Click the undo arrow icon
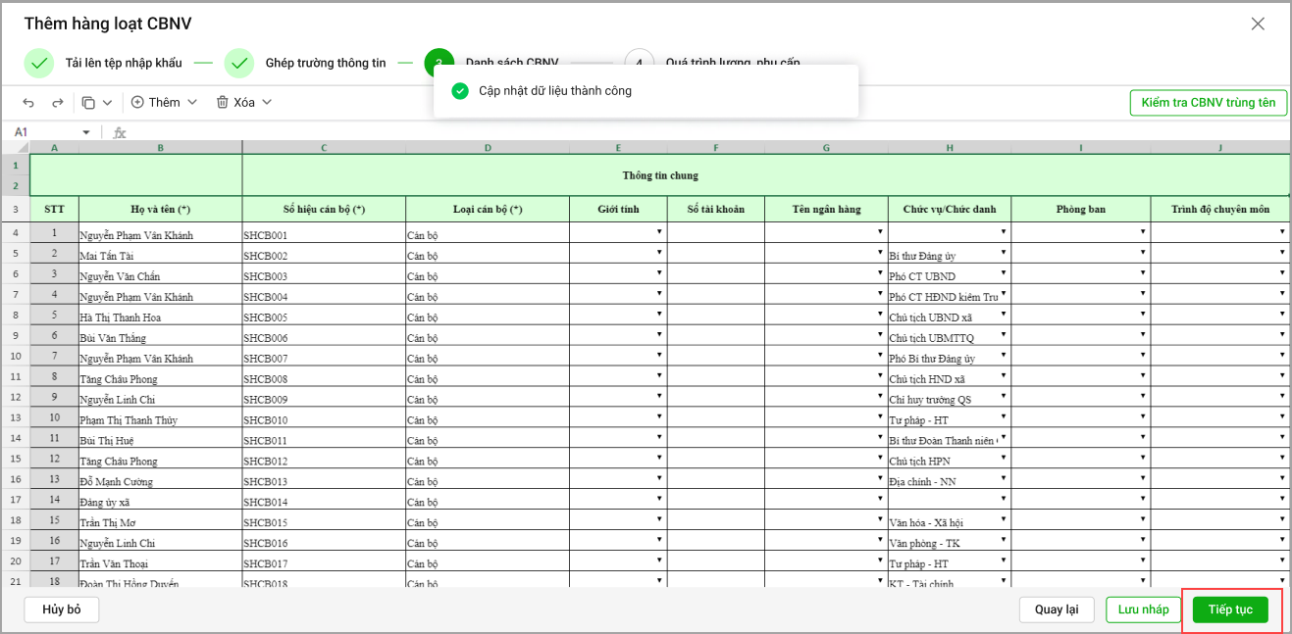 point(28,103)
